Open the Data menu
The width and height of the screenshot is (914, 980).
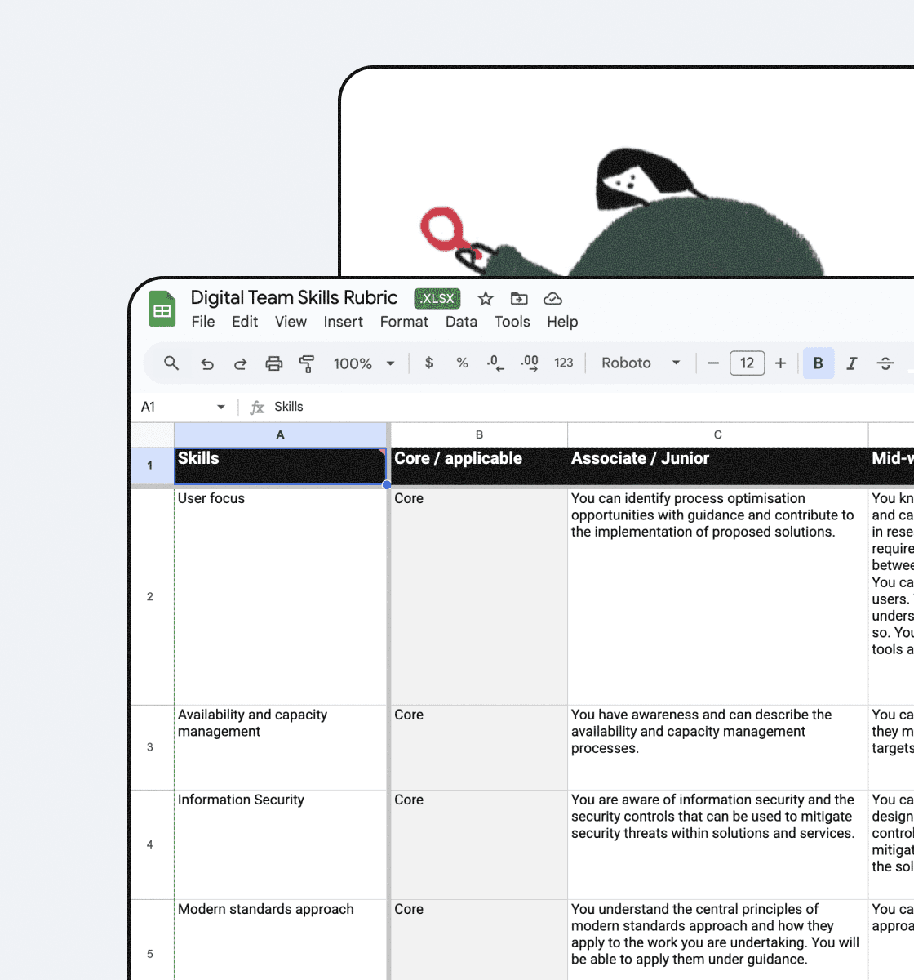pyautogui.click(x=461, y=322)
